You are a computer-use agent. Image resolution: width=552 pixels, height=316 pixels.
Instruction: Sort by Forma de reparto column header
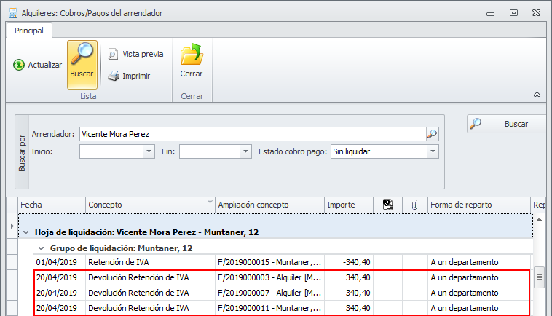click(478, 205)
